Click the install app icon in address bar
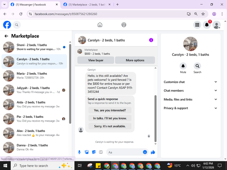Viewport: 227px width, 170px height. [189, 14]
